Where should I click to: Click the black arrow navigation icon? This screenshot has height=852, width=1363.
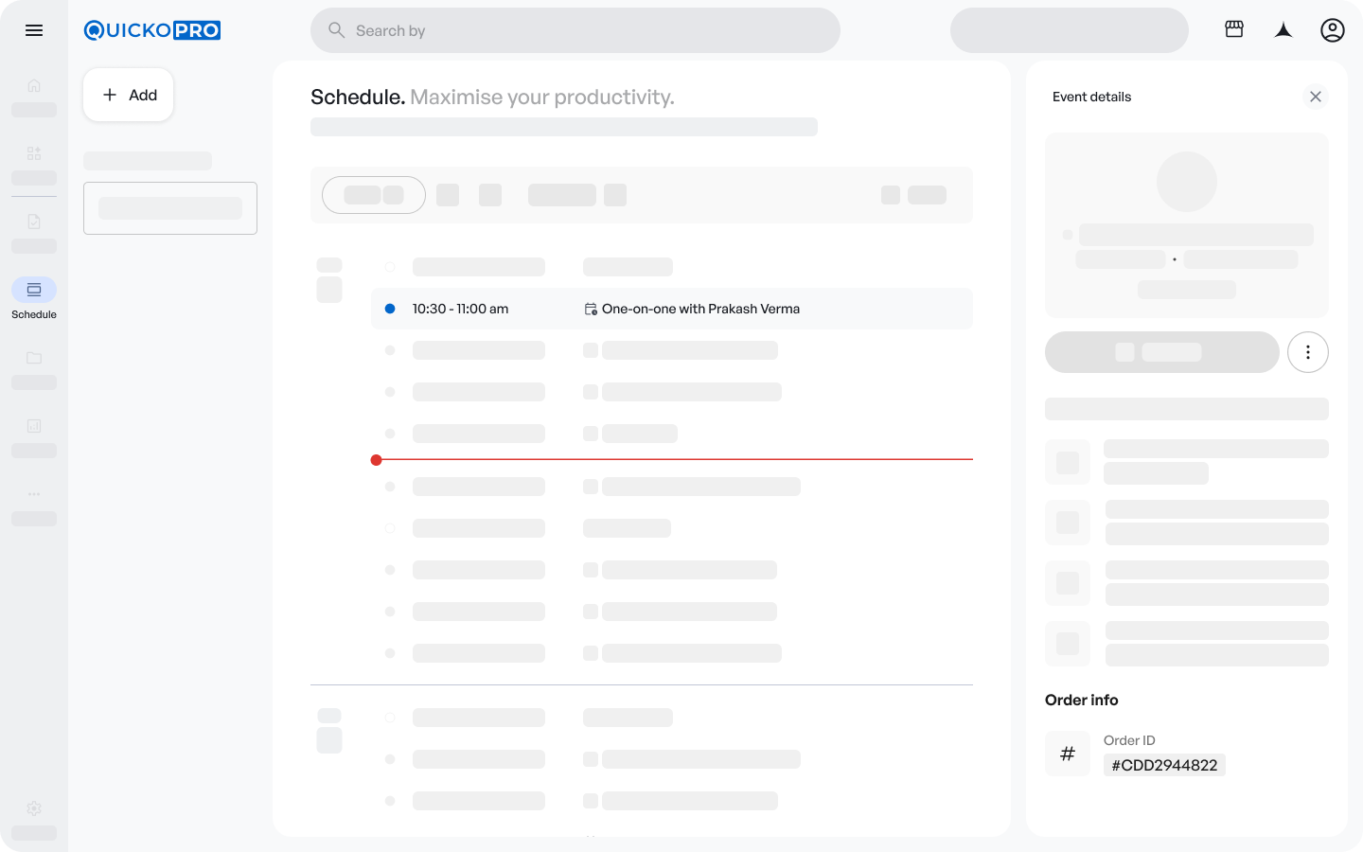coord(1283,30)
